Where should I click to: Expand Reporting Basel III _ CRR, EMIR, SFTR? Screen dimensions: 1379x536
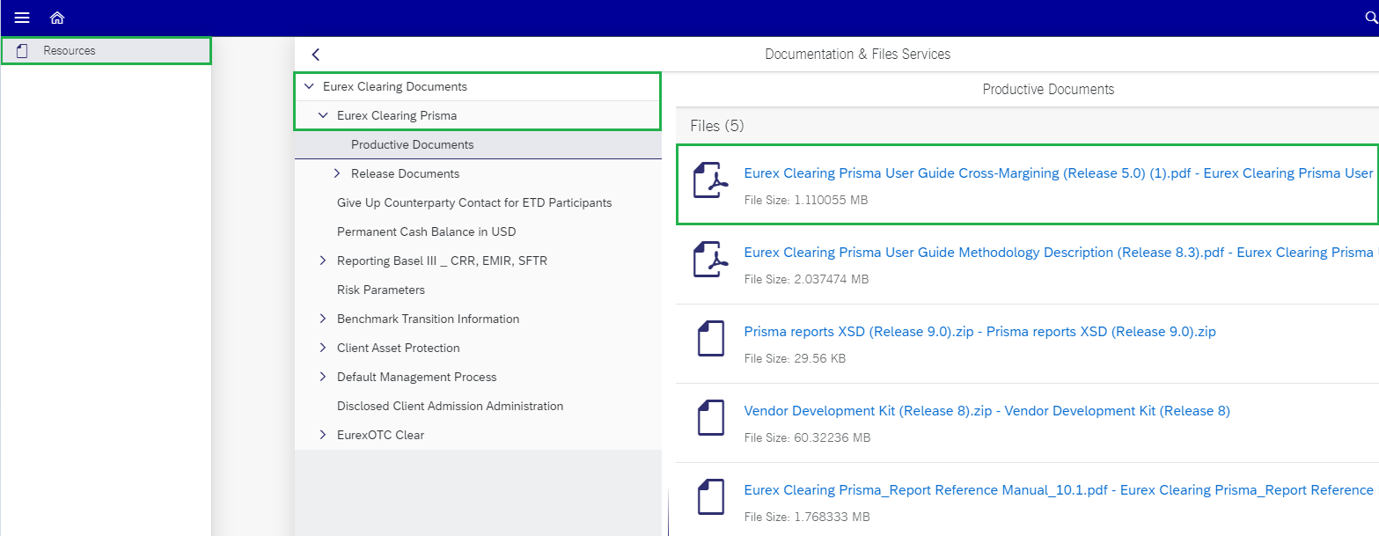tap(323, 261)
